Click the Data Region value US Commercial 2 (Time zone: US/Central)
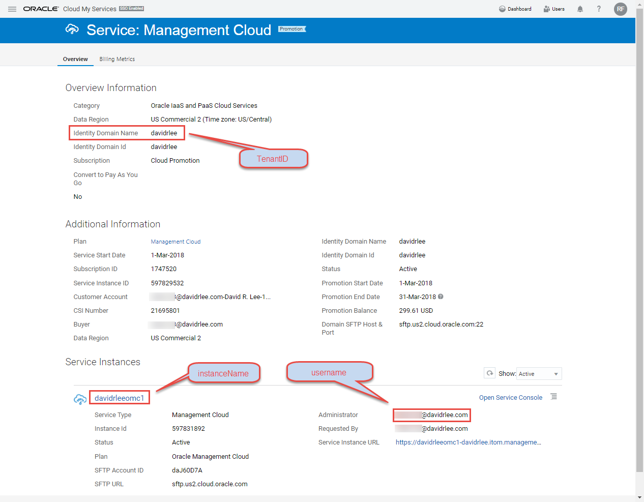 click(212, 120)
